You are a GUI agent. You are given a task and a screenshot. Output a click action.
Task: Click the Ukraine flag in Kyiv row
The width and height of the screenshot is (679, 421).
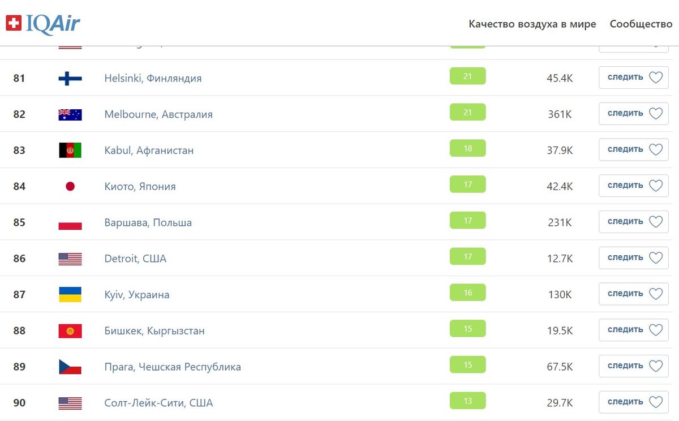[x=70, y=294]
